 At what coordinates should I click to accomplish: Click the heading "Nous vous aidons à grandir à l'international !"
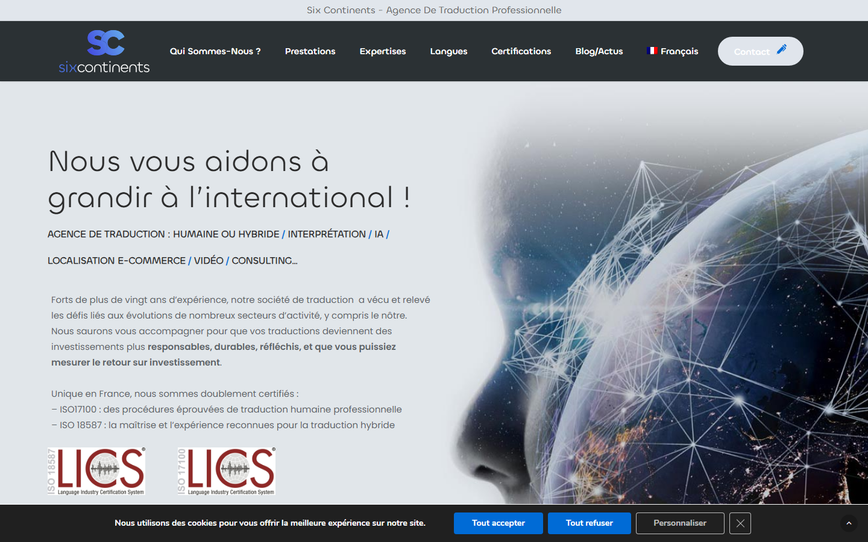tap(230, 179)
